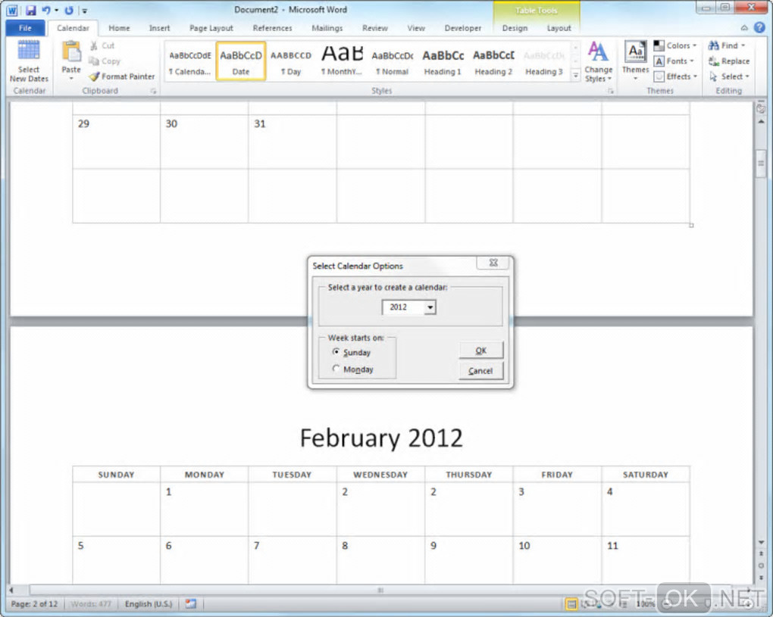Click the Find binoculars icon
This screenshot has height=617, width=773.
coord(713,45)
